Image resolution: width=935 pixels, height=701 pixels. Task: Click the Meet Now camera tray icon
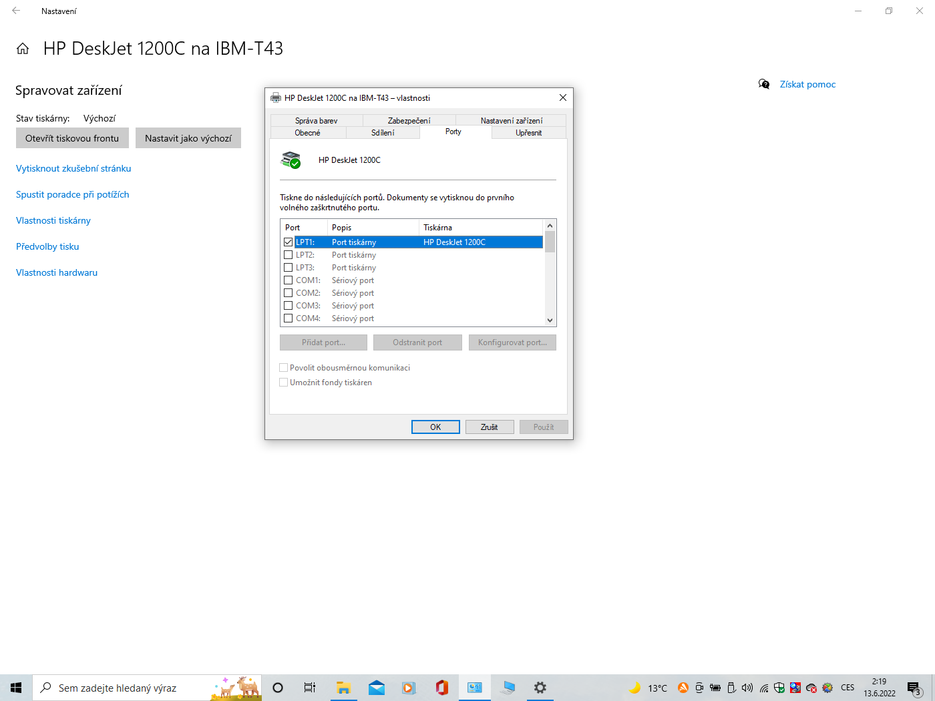point(699,688)
